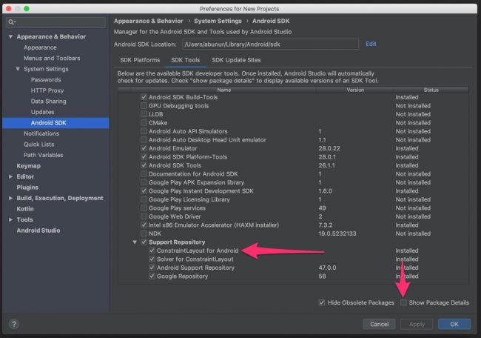Select Kotlin in sidebar

[25, 209]
